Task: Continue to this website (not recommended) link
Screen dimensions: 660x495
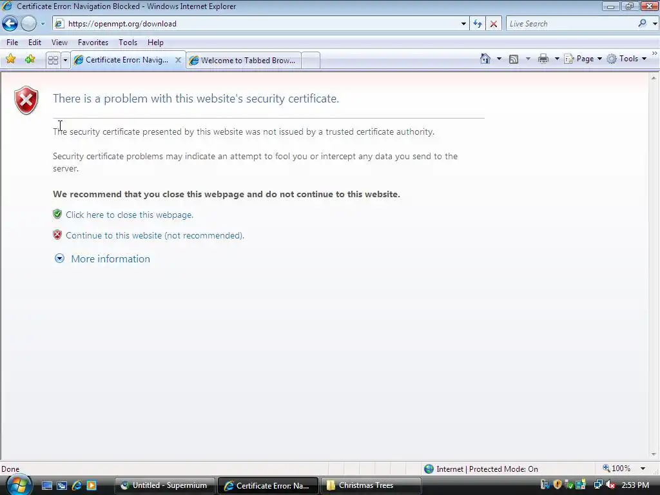Action: pos(155,235)
